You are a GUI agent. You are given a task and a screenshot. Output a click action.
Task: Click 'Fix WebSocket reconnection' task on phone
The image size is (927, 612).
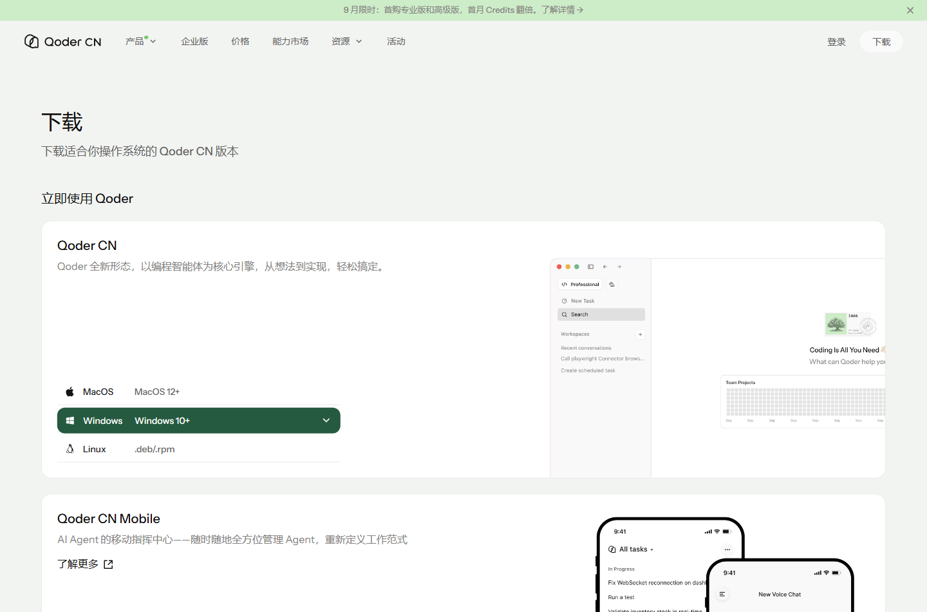(x=657, y=582)
